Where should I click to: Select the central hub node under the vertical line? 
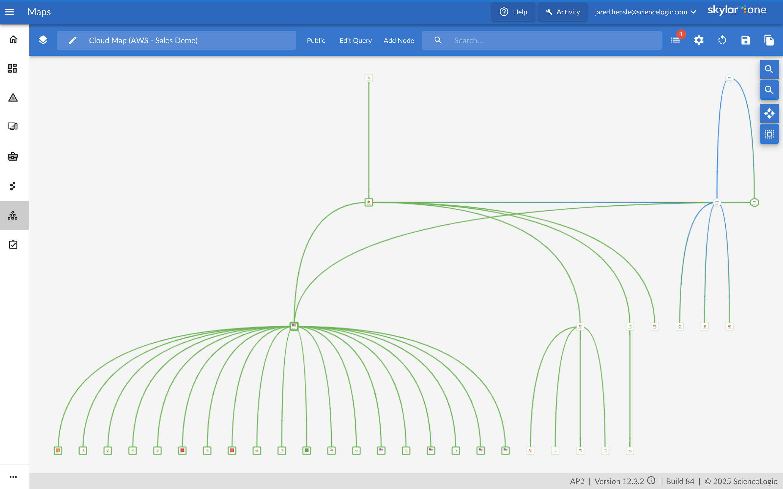pos(369,202)
